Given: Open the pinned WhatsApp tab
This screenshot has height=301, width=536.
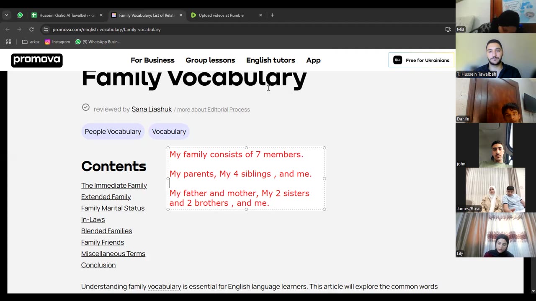Looking at the screenshot, I should click(x=20, y=15).
